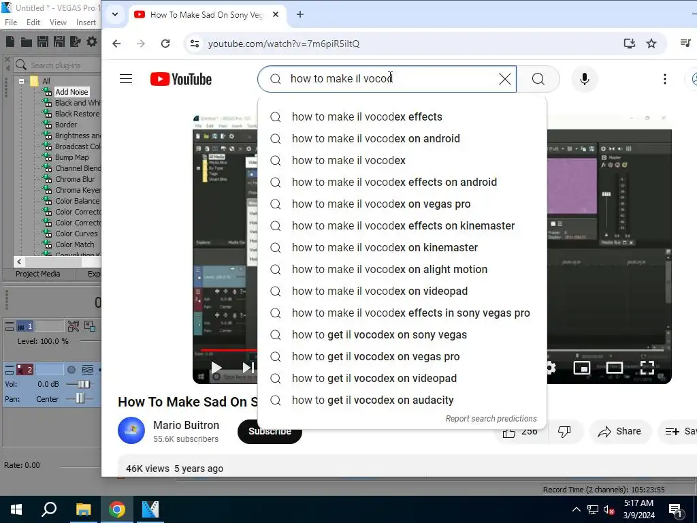
Task: Arm audio track 2 for record
Action: click(x=71, y=370)
